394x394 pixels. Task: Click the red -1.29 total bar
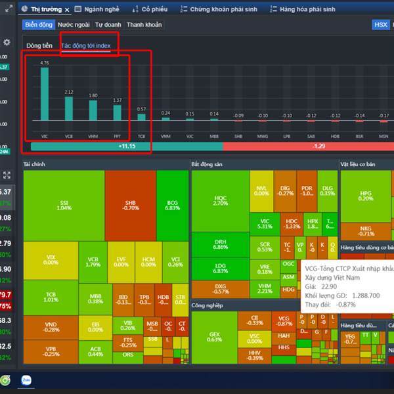point(309,146)
